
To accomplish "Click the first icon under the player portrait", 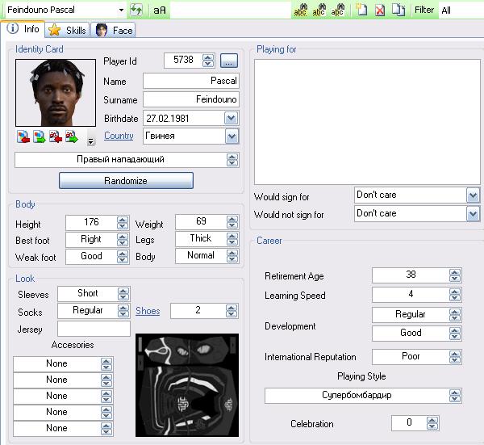I will pyautogui.click(x=22, y=136).
